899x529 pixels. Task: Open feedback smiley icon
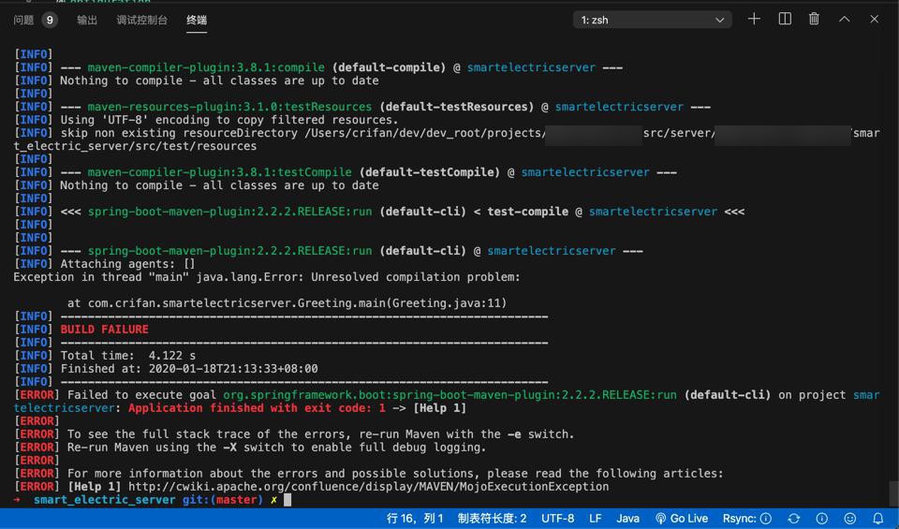(x=849, y=519)
